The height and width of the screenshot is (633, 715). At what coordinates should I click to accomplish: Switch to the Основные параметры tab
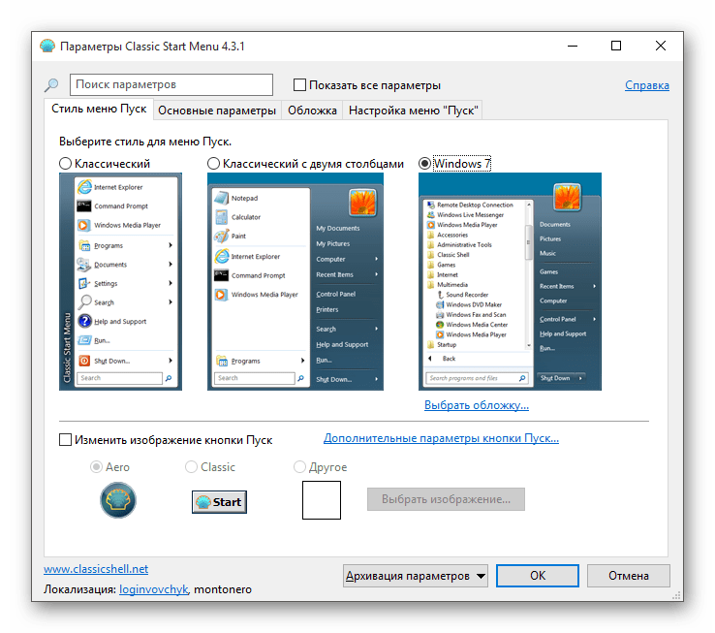click(217, 111)
